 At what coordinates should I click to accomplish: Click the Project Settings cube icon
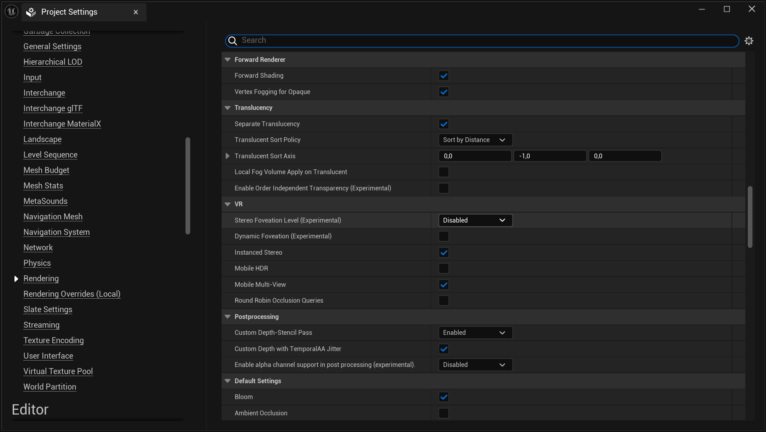click(x=30, y=12)
